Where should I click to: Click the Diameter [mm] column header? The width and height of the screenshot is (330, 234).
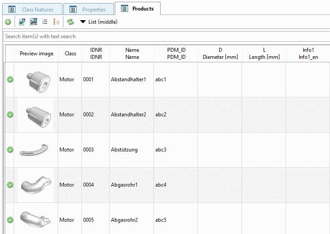tap(220, 54)
